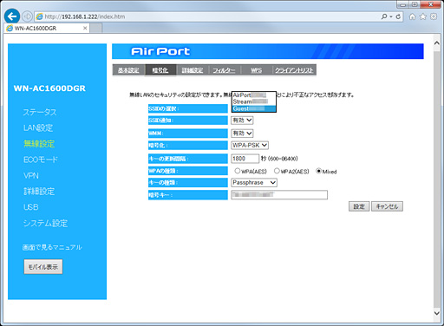Open browser tools gear icon
The width and height of the screenshot is (444, 326).
point(434,16)
